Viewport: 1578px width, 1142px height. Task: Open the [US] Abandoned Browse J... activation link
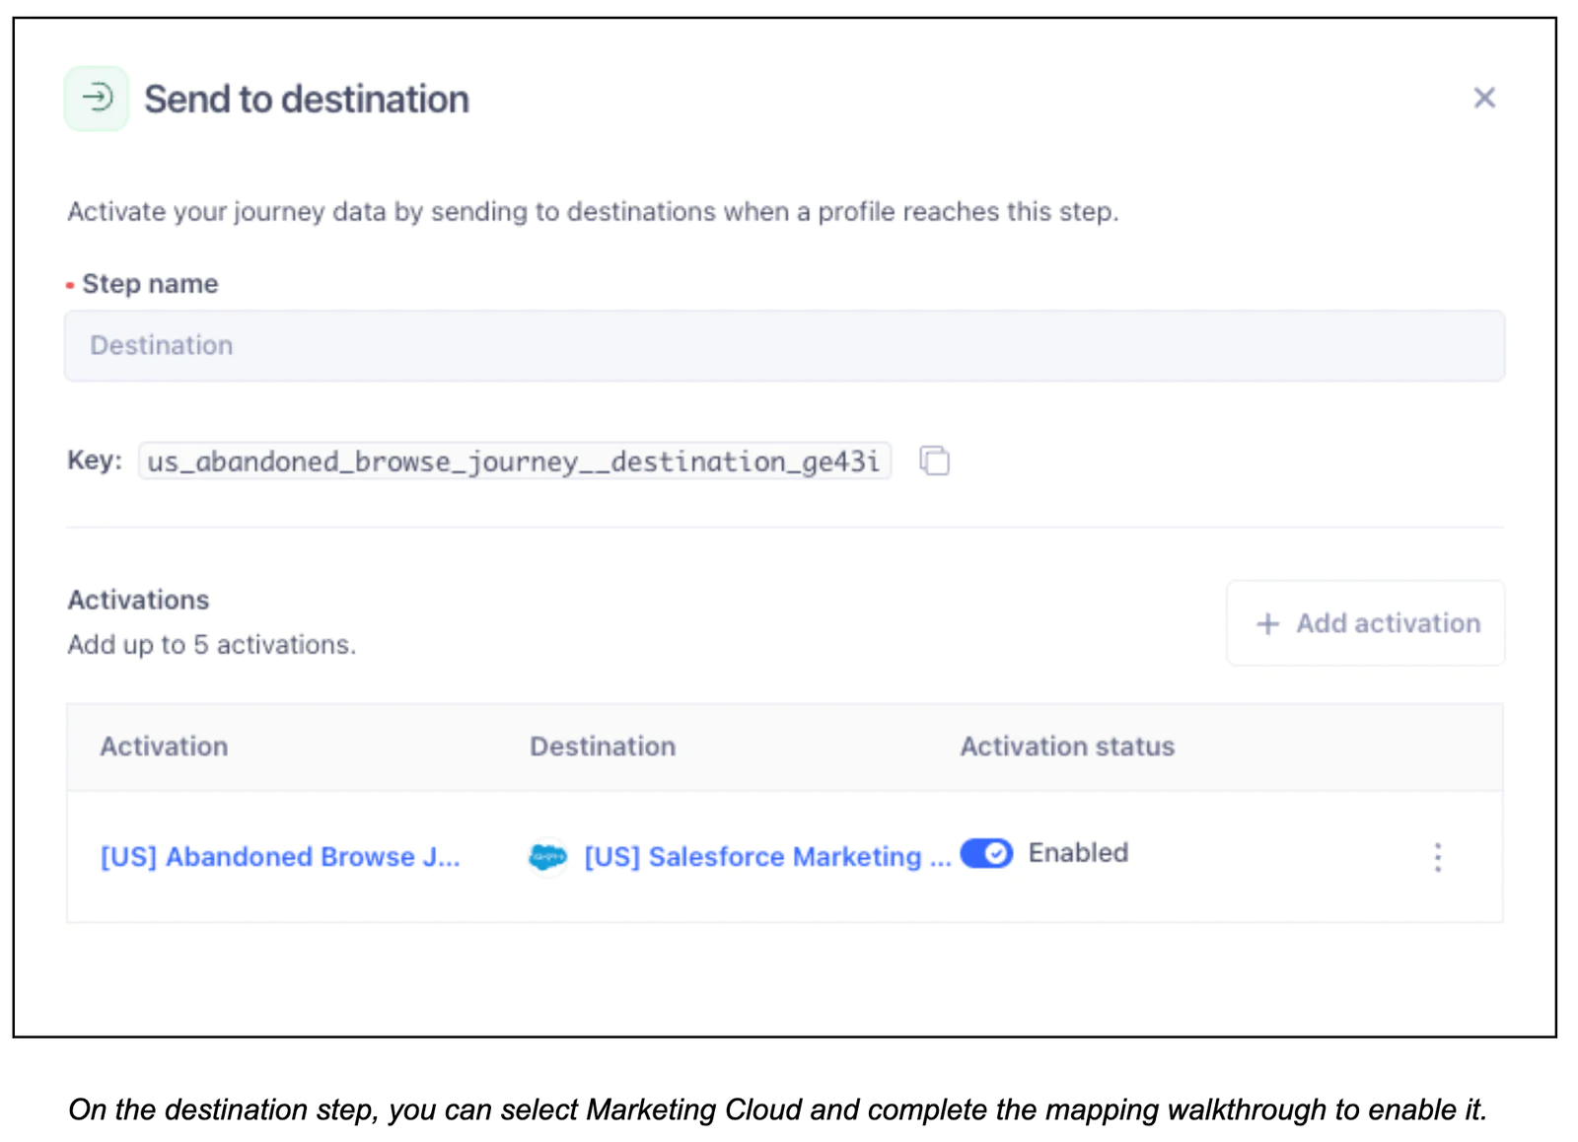(280, 856)
